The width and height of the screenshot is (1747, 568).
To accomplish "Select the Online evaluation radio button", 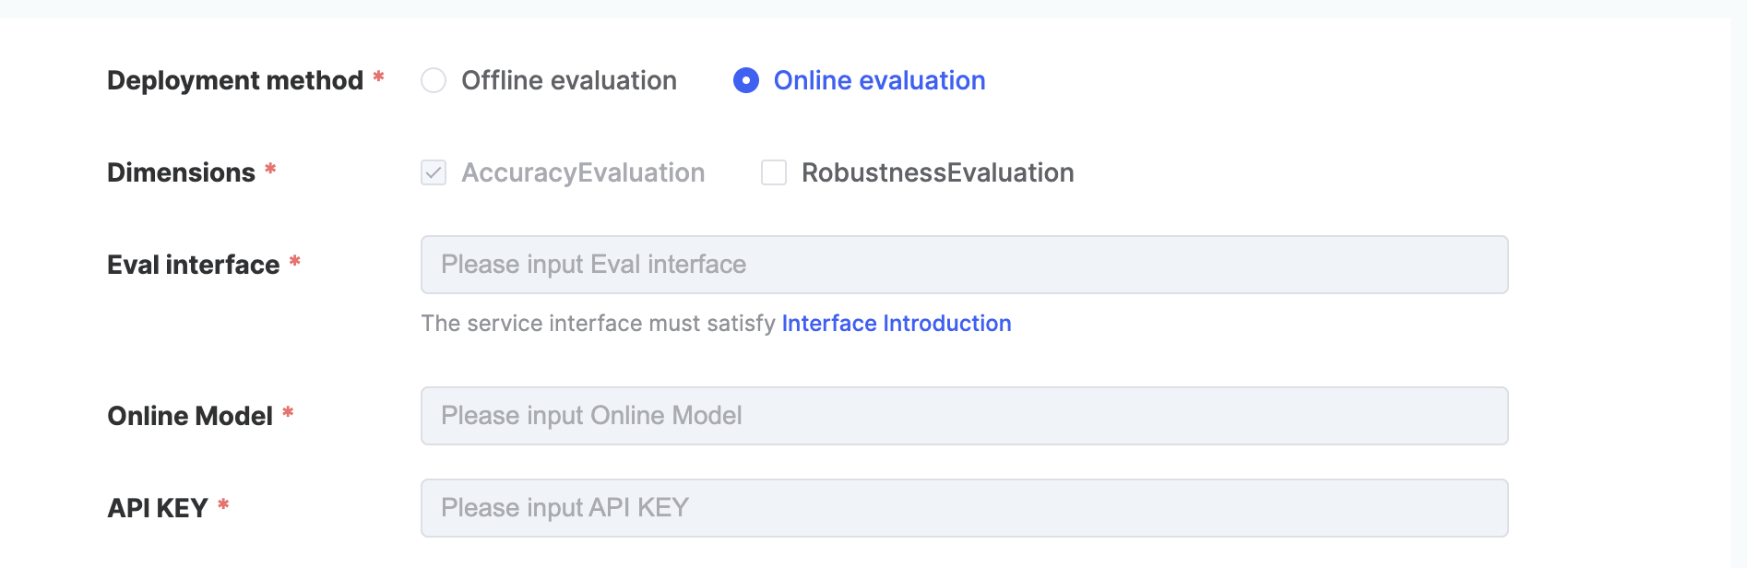I will click(x=745, y=81).
